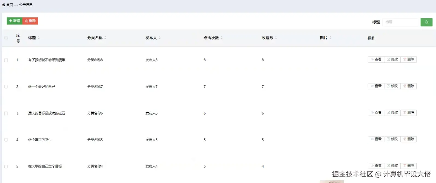The height and width of the screenshot is (183, 436).
Task: Sort by 发布人 column arrows
Action: [160, 38]
